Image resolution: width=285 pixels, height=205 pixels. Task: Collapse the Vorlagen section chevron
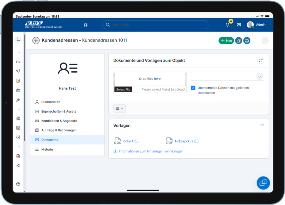[262, 125]
